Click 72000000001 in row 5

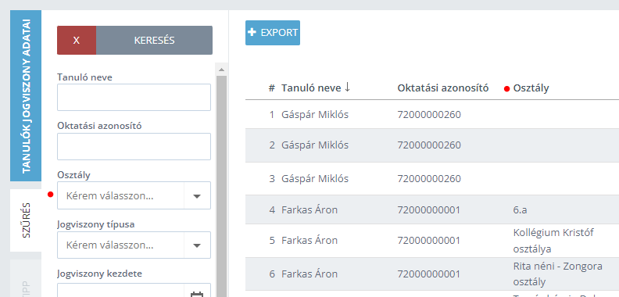(x=429, y=241)
